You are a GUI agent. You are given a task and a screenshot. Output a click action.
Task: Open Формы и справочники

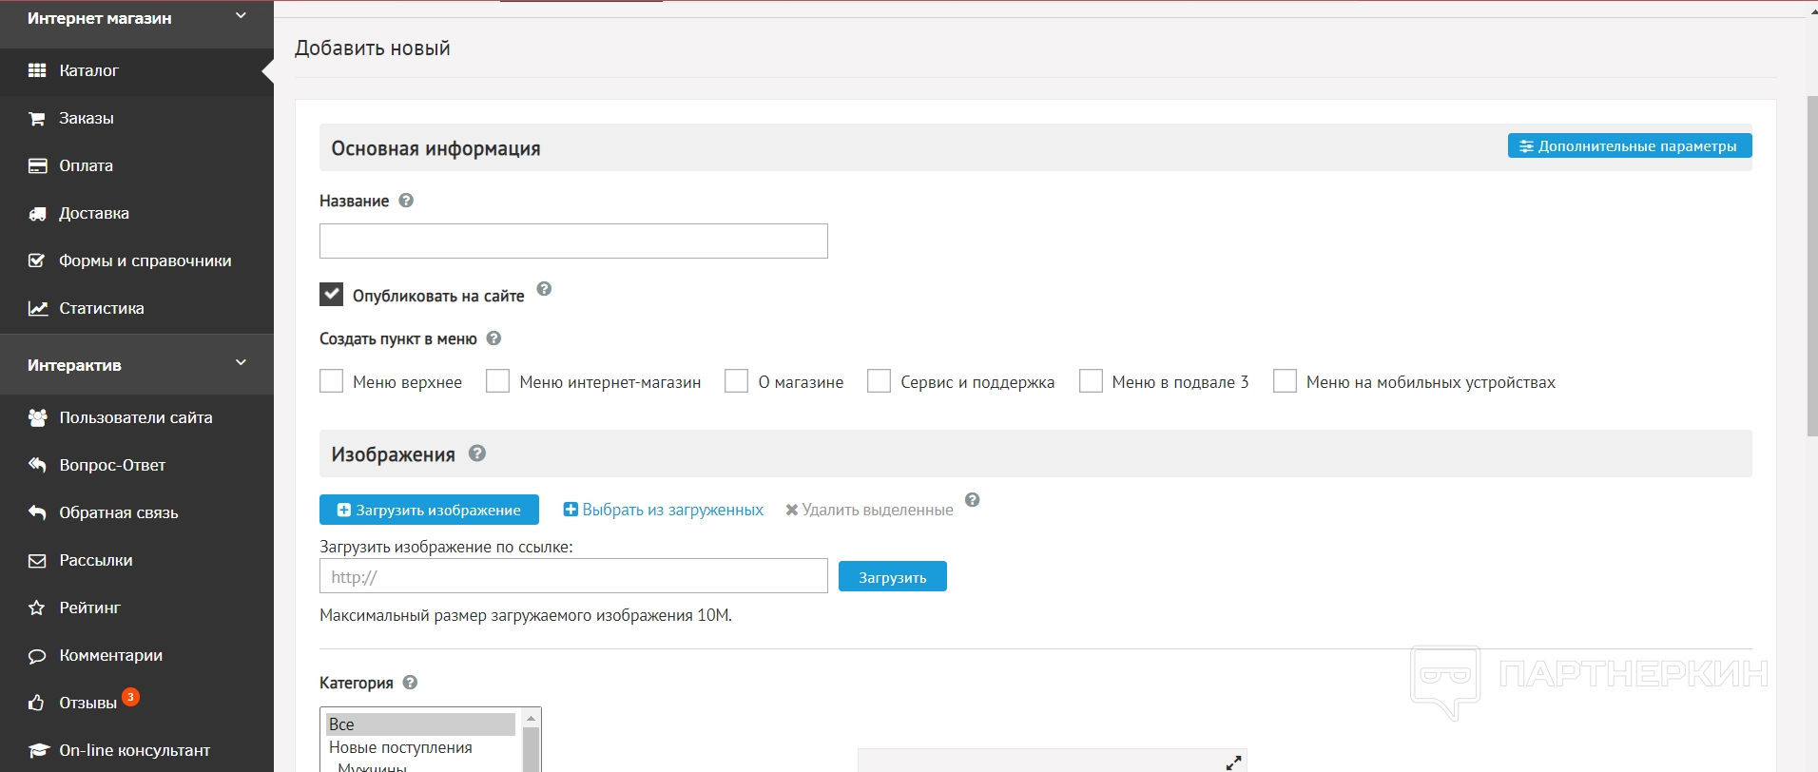point(137,261)
